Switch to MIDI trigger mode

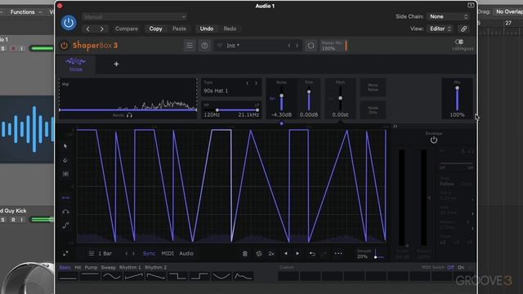click(168, 254)
